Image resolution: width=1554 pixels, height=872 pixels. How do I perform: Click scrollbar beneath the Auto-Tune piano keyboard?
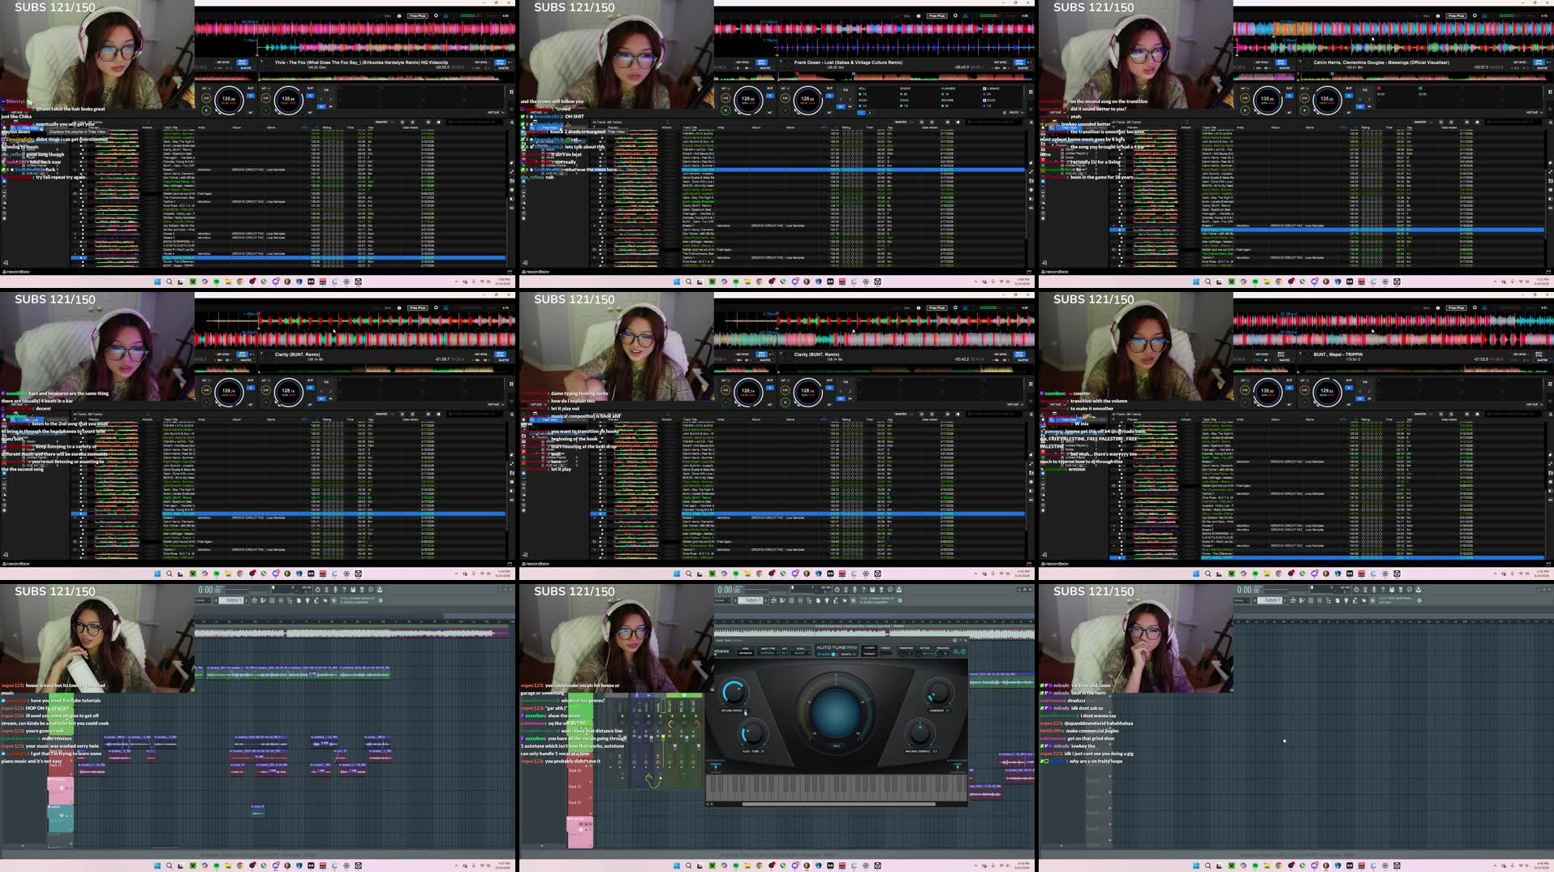coord(838,804)
